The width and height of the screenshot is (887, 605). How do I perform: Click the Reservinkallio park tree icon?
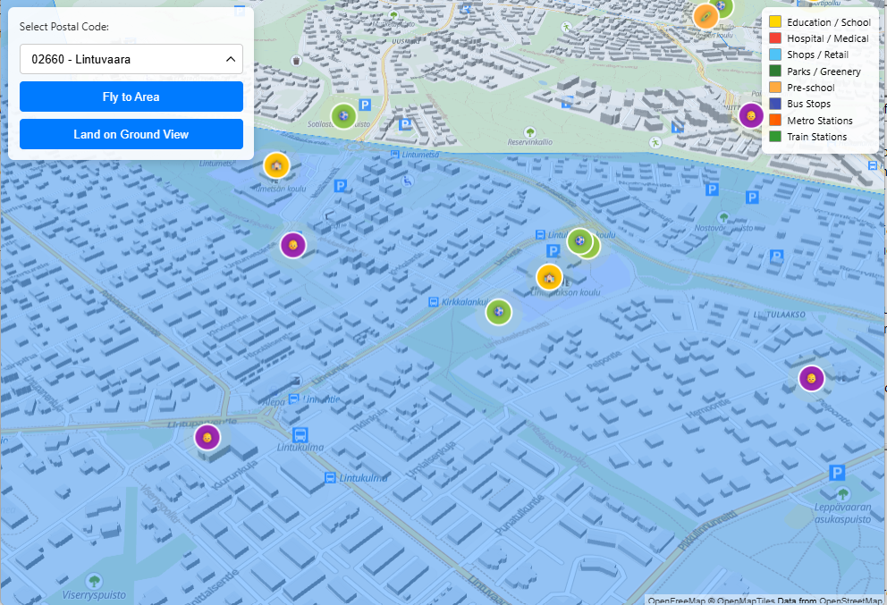click(530, 132)
